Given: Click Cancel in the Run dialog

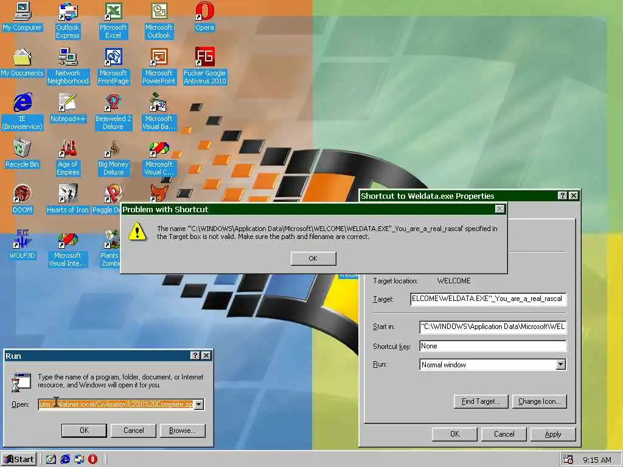Looking at the screenshot, I should [133, 431].
